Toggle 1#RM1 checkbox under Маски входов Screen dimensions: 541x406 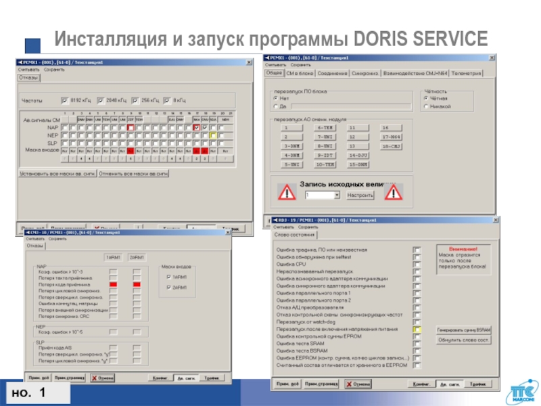pyautogui.click(x=168, y=277)
